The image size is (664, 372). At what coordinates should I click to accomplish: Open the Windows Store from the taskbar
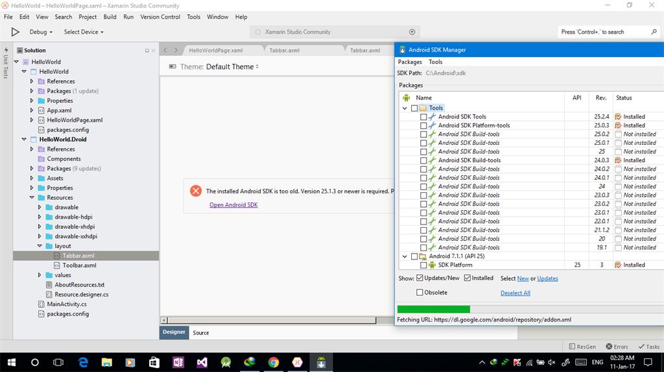pyautogui.click(x=154, y=362)
